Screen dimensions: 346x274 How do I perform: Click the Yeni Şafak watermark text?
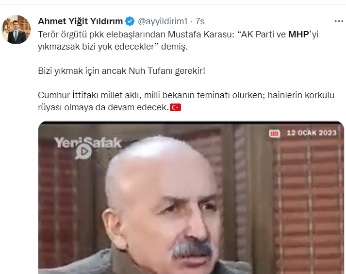click(x=88, y=142)
